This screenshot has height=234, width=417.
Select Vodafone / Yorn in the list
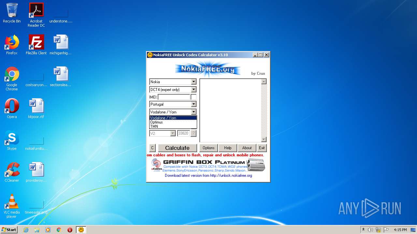click(x=173, y=118)
